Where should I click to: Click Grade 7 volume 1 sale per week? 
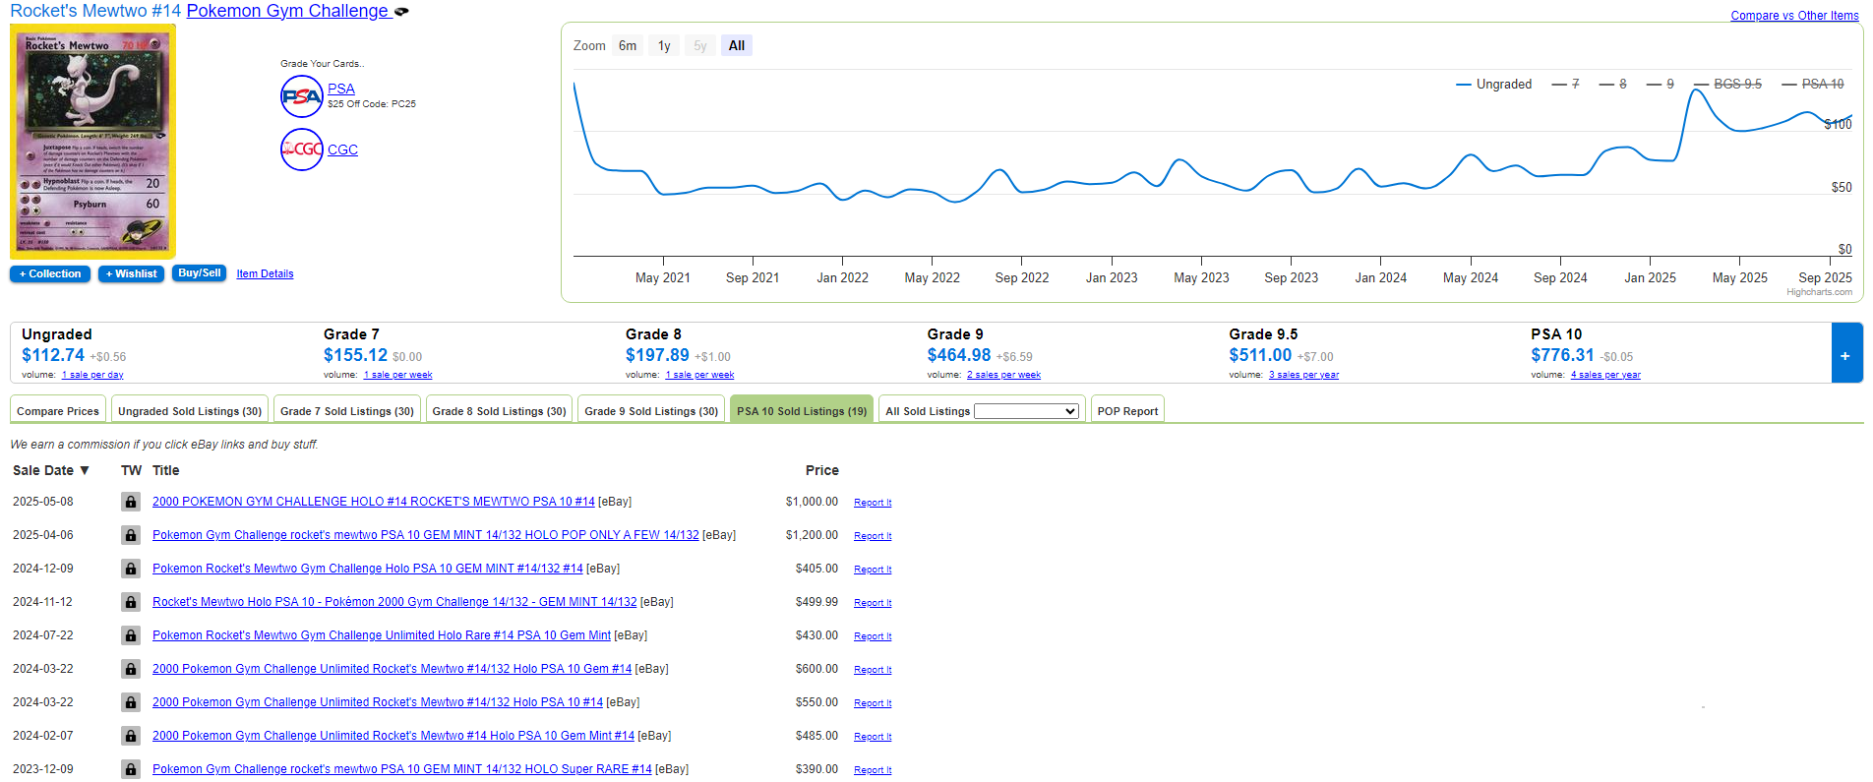click(397, 375)
